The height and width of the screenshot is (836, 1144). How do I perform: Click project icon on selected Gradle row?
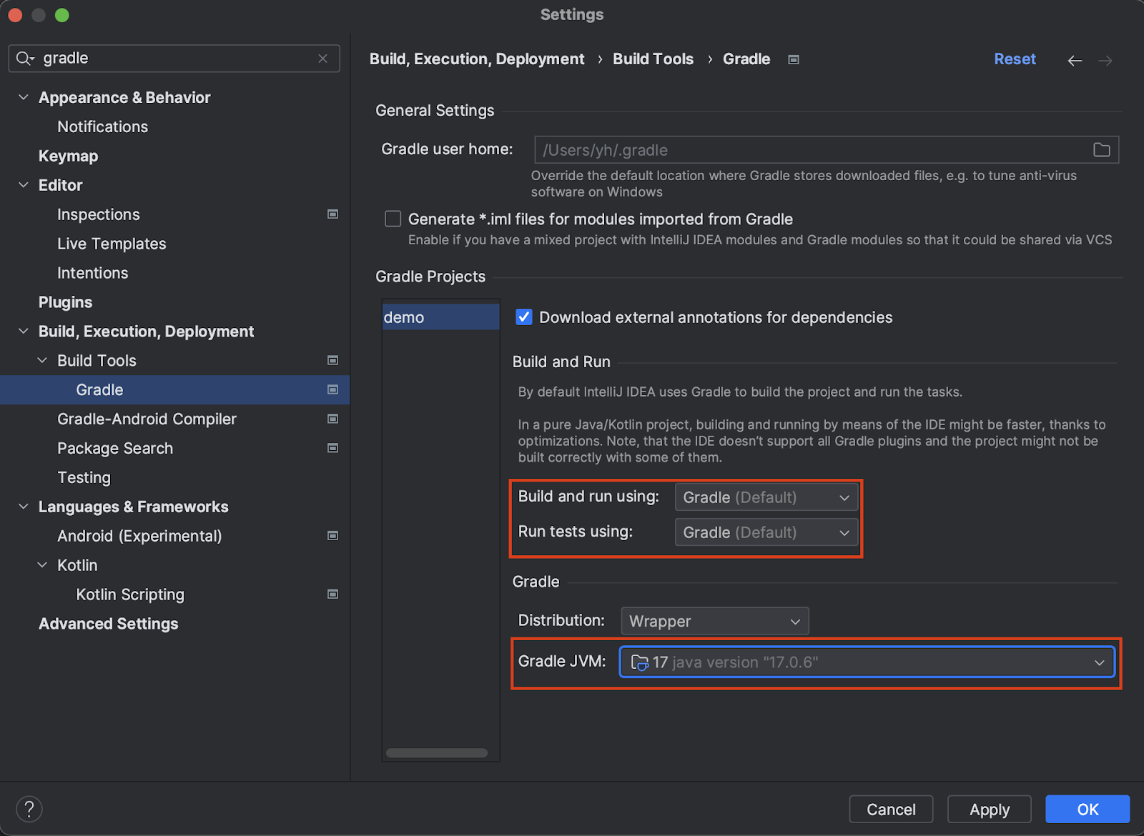coord(332,390)
